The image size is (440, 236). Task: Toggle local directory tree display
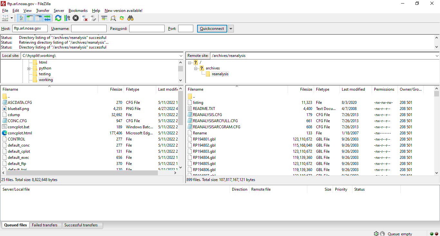30,18
